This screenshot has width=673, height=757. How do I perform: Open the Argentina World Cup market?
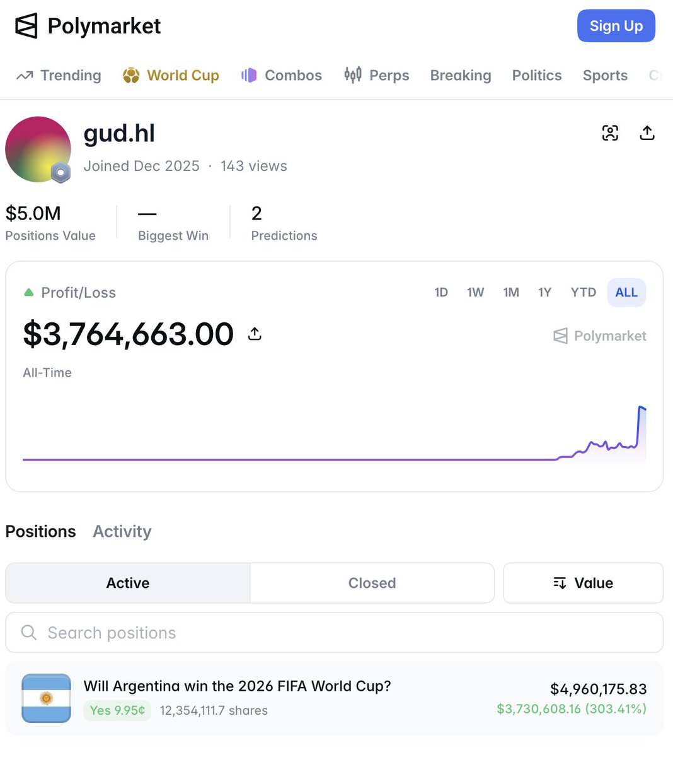click(x=238, y=686)
